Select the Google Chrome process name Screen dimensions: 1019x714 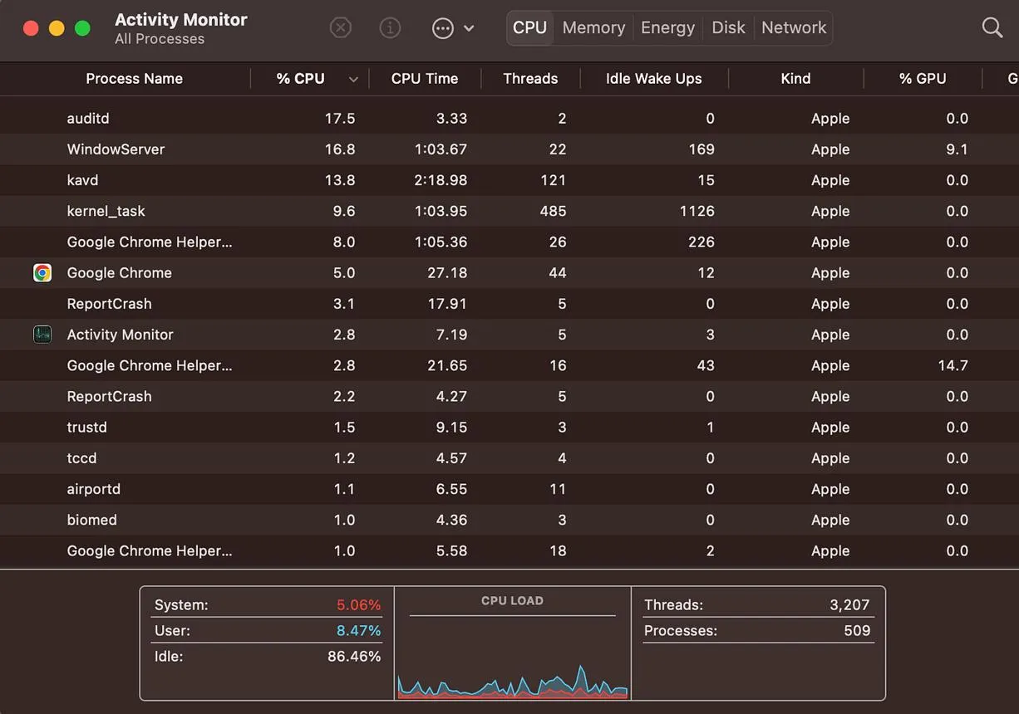pos(120,273)
